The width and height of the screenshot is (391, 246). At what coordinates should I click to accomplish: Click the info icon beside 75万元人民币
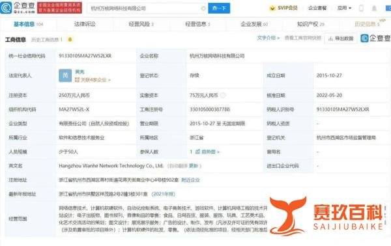pyautogui.click(x=223, y=96)
